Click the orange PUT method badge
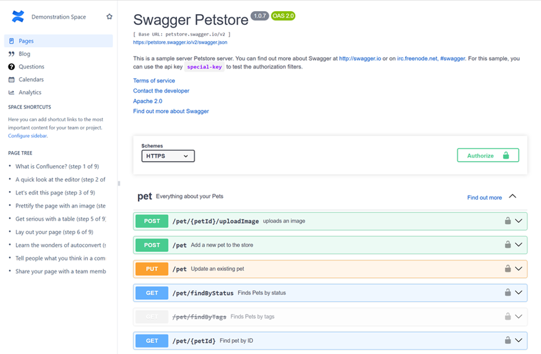 152,268
